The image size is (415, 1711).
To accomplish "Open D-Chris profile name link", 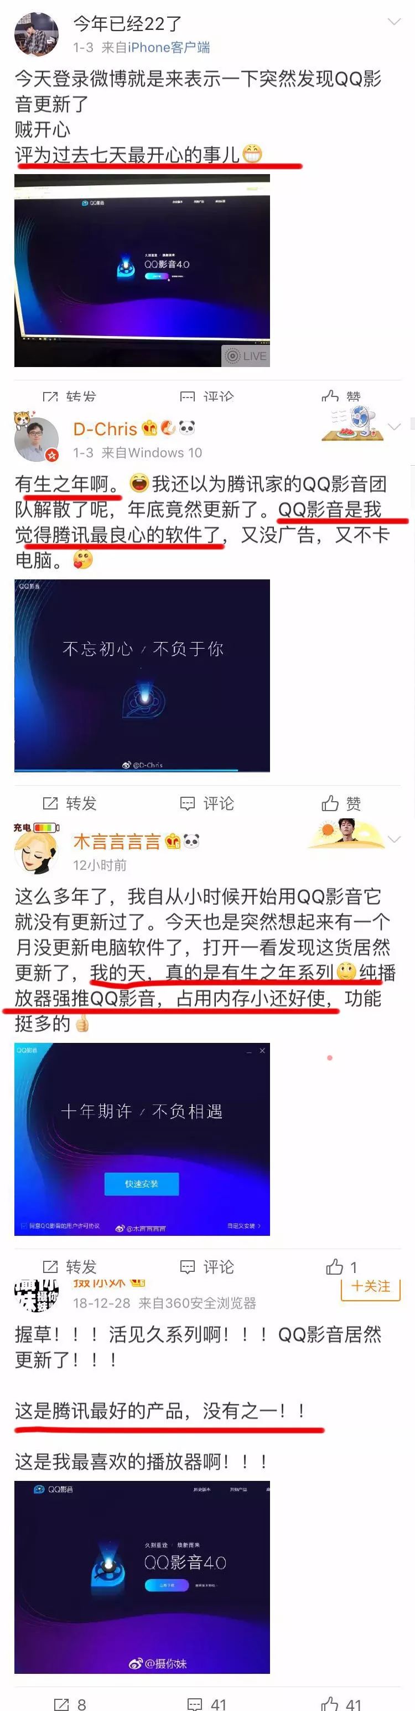I will point(105,429).
